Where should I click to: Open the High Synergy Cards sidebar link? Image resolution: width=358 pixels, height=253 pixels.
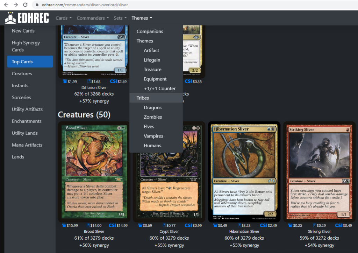26,46
